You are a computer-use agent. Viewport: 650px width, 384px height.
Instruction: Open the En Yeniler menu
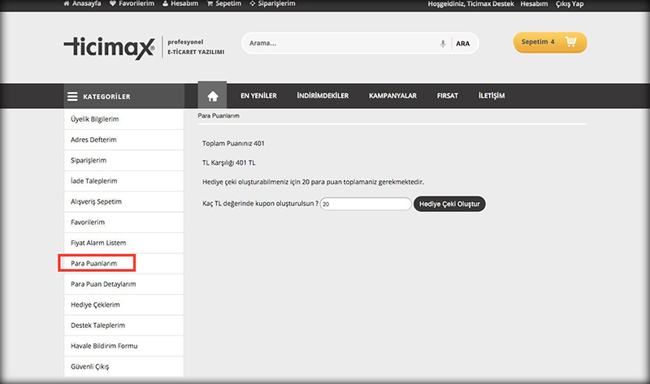click(x=258, y=96)
